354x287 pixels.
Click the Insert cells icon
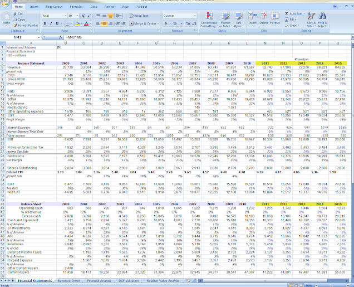coord(253,17)
